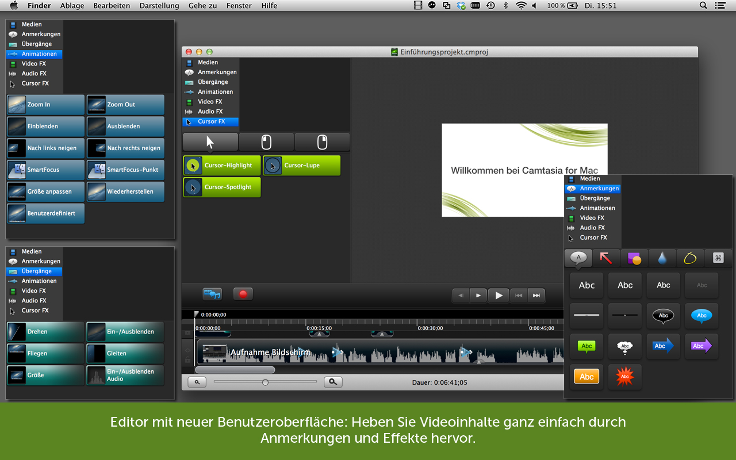Apply Cursor-Lupe effect

302,166
